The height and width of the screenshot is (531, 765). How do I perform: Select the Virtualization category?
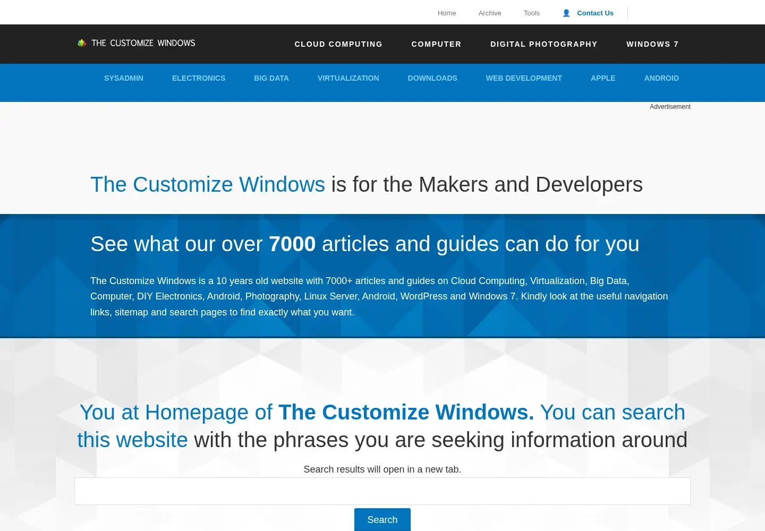coord(348,78)
